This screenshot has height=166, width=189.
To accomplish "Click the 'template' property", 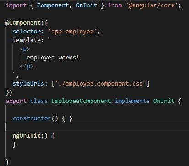I will pos(27,40).
